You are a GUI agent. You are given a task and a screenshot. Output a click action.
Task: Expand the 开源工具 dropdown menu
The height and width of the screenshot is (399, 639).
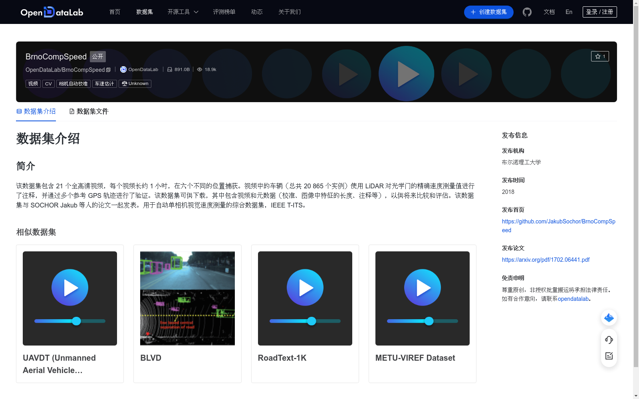tap(183, 12)
